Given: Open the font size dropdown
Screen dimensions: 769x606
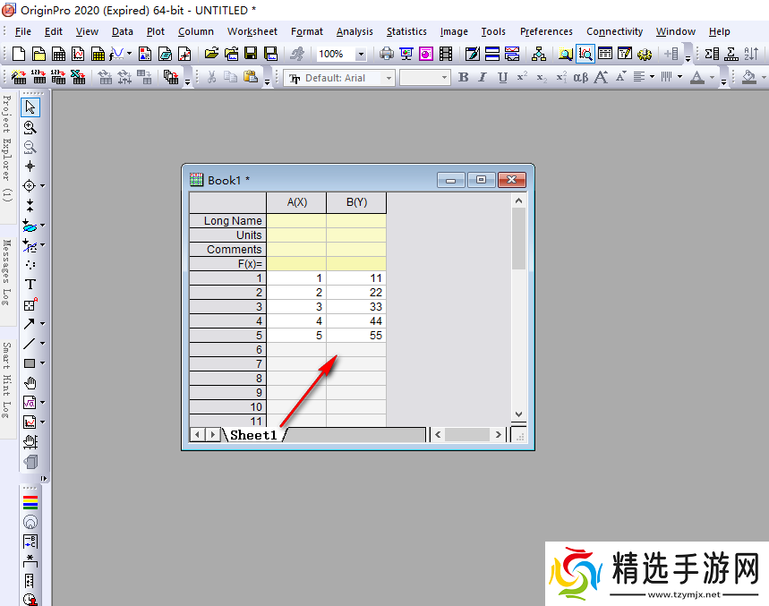Looking at the screenshot, I should pyautogui.click(x=443, y=78).
